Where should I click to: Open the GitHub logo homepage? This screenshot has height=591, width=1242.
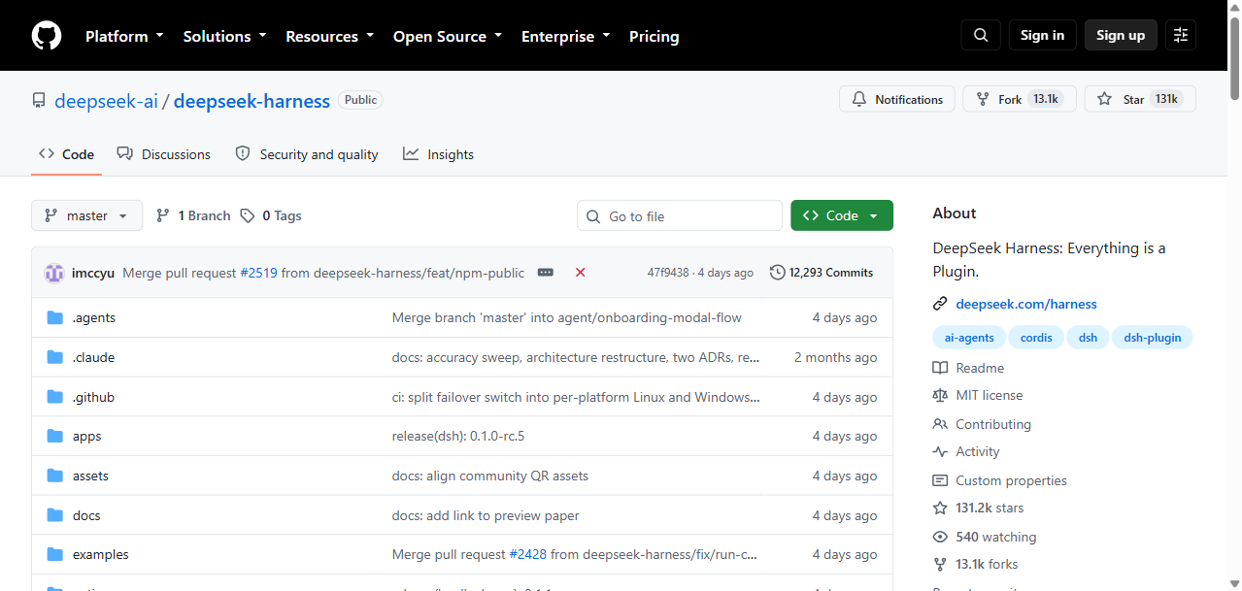point(47,36)
